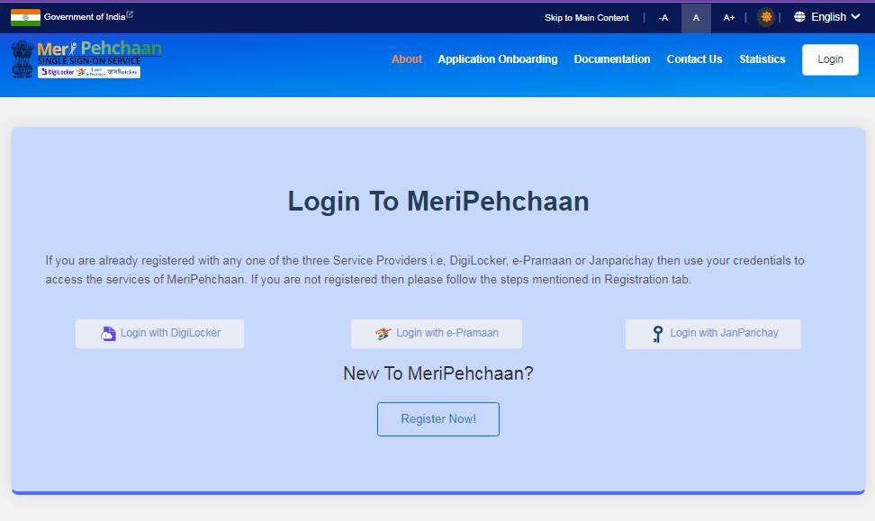Screen dimensions: 875x521
Task: Toggle the contrast theme sun icon
Action: tap(766, 17)
